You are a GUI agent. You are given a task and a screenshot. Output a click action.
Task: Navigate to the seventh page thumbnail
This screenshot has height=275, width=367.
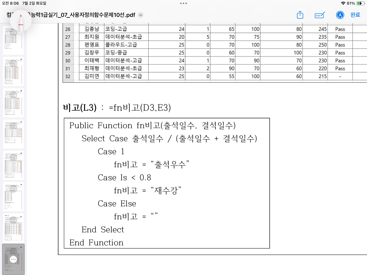(13, 228)
